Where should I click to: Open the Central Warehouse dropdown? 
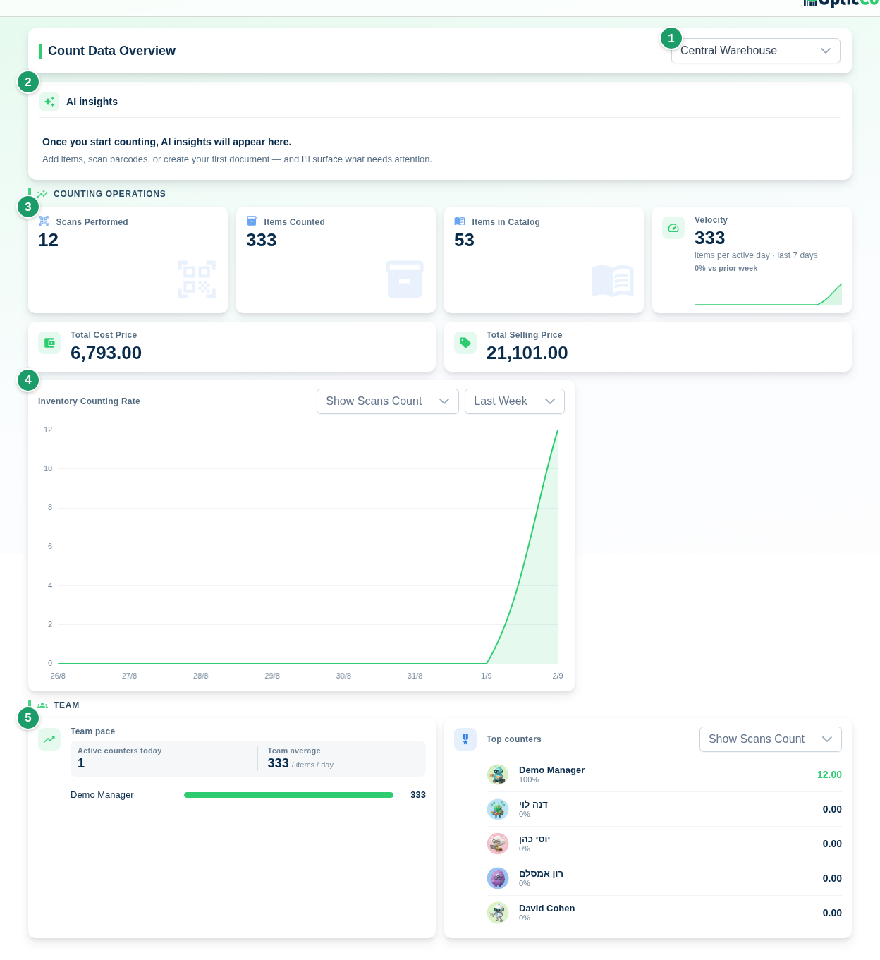tap(755, 51)
